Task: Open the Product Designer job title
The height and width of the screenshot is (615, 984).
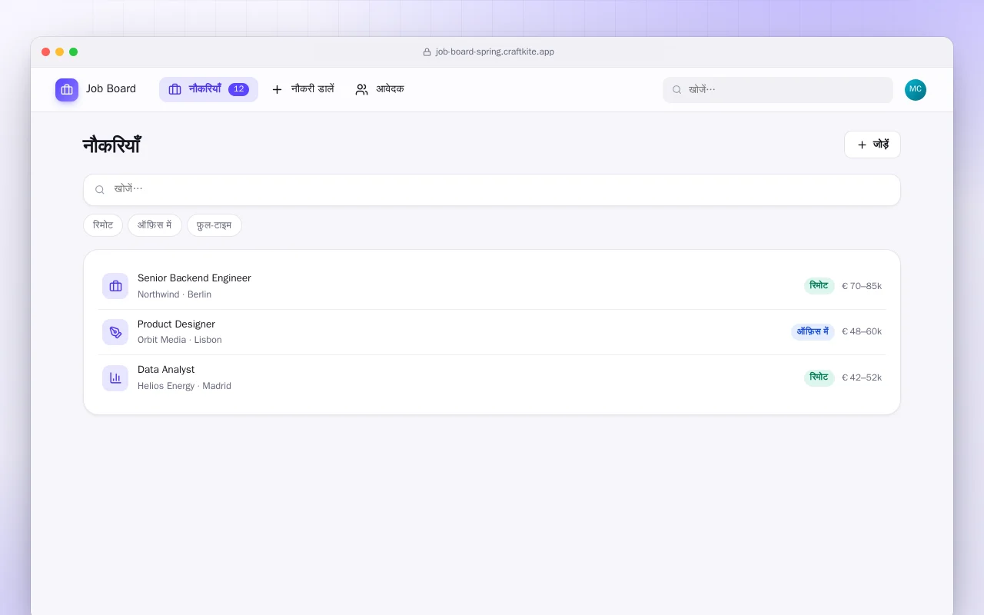Action: point(176,324)
